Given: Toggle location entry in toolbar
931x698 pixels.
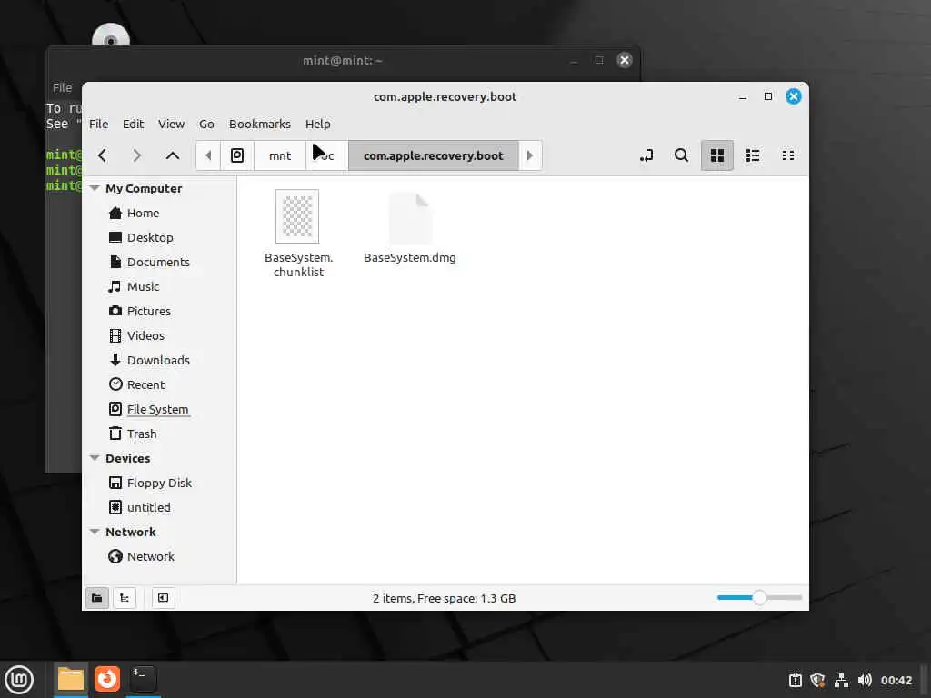Looking at the screenshot, I should pos(646,155).
